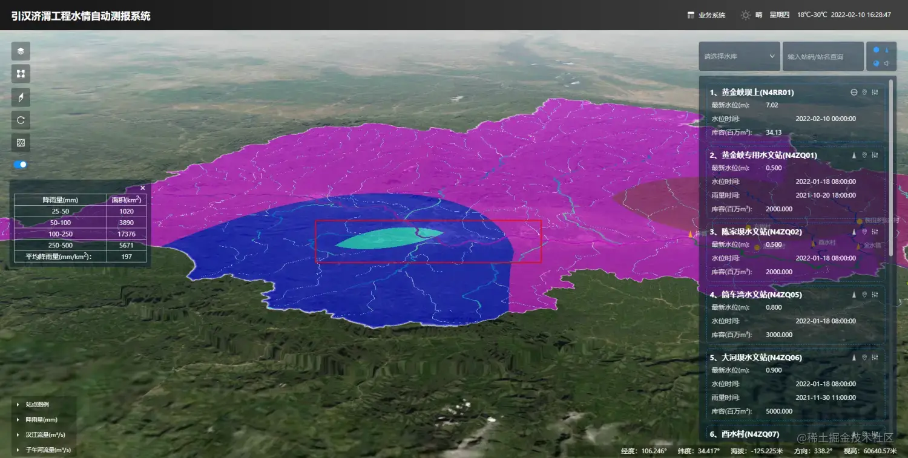Reset map orientation with compass icon
Viewport: 908px width, 458px height.
tap(21, 97)
